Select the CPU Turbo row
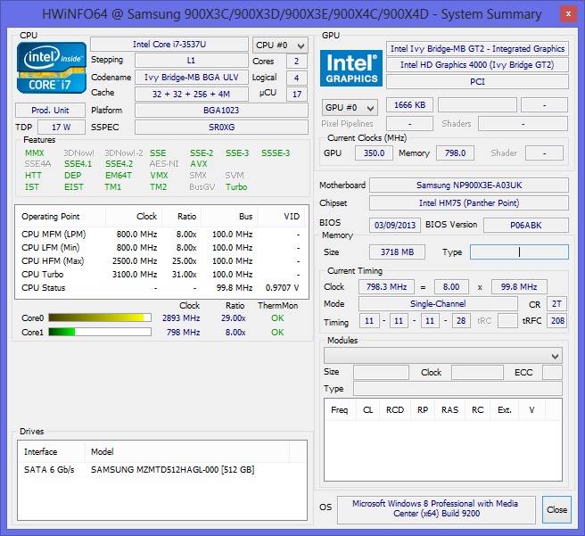 (161, 275)
